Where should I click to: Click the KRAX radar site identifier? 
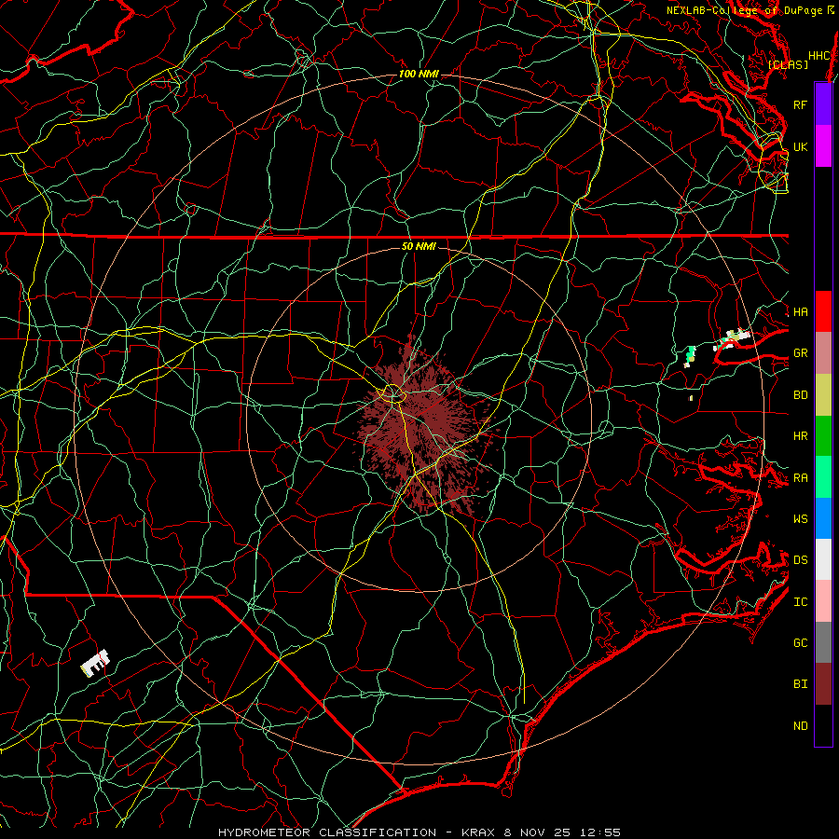pos(479,832)
